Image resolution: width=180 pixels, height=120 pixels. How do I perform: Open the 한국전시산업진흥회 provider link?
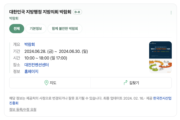point(90,101)
